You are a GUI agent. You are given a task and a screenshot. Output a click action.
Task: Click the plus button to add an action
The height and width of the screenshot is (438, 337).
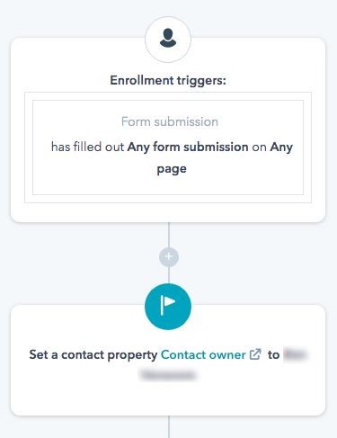tap(169, 257)
